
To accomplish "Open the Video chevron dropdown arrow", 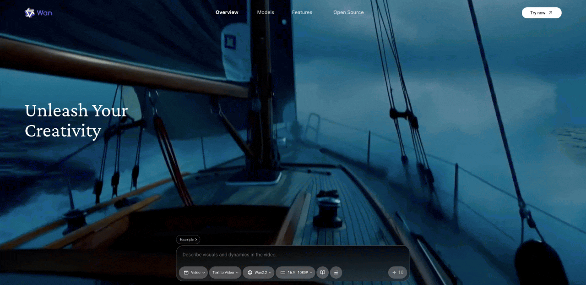I will 203,273.
